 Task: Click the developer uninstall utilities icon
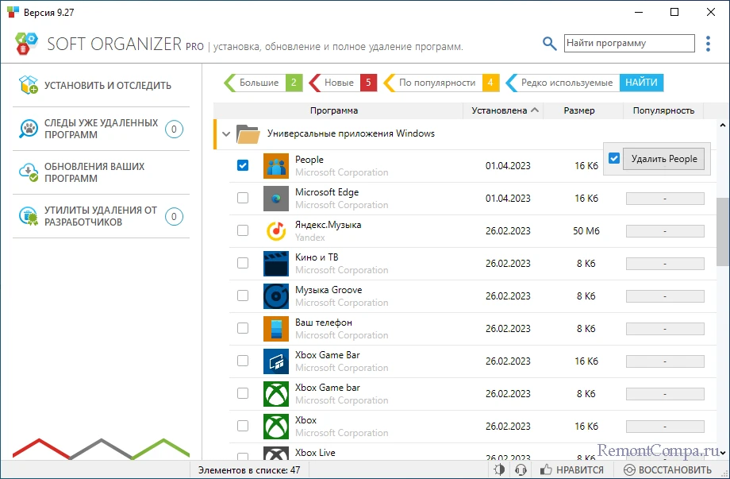[x=29, y=216]
